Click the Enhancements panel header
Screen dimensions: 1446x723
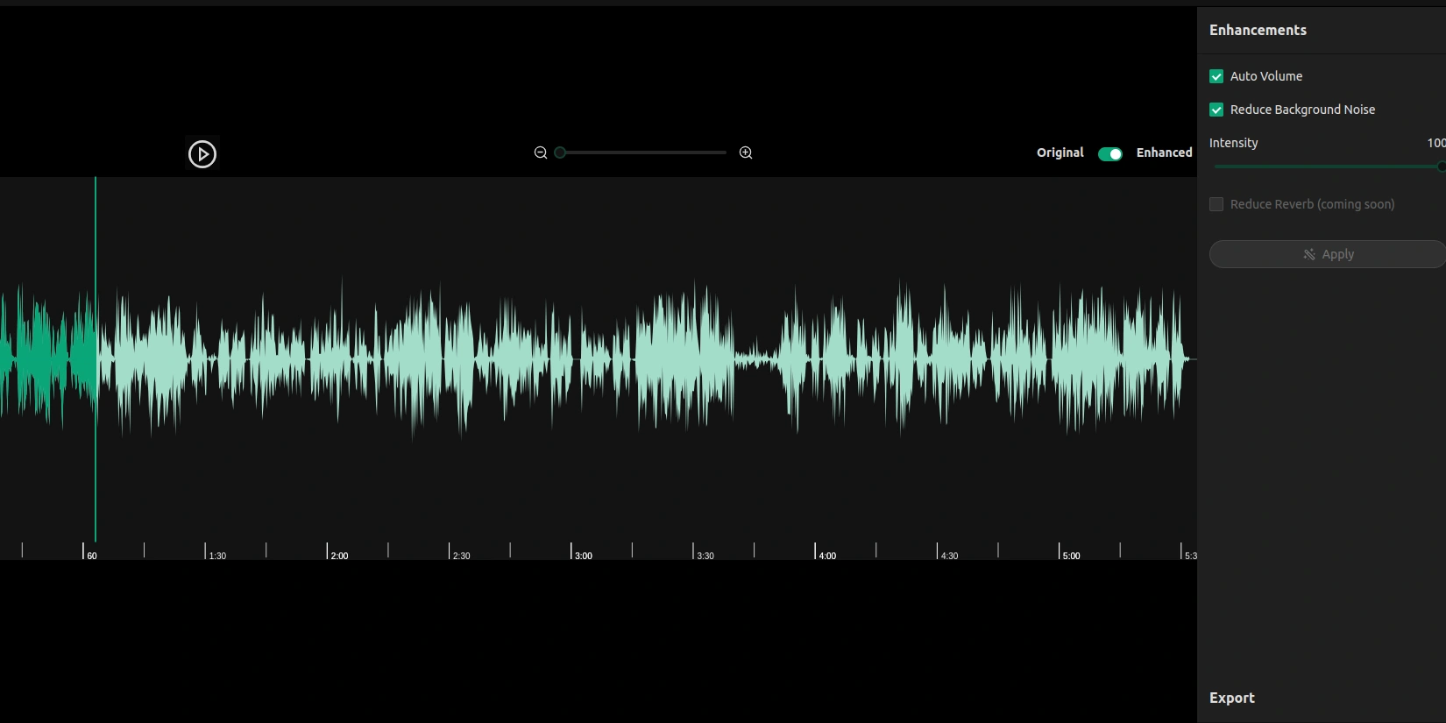click(x=1258, y=30)
